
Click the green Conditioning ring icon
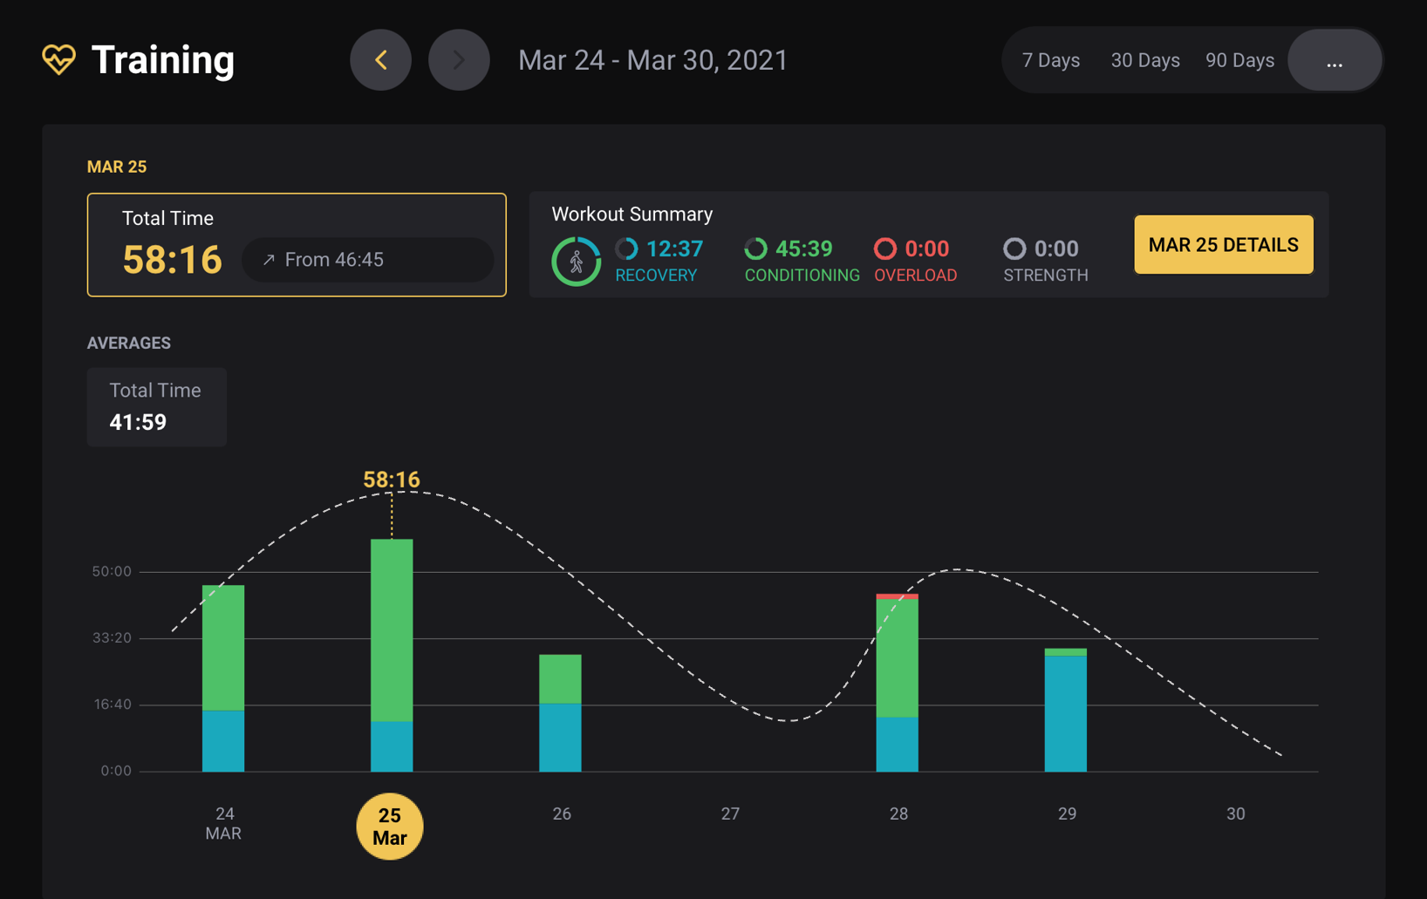(755, 249)
